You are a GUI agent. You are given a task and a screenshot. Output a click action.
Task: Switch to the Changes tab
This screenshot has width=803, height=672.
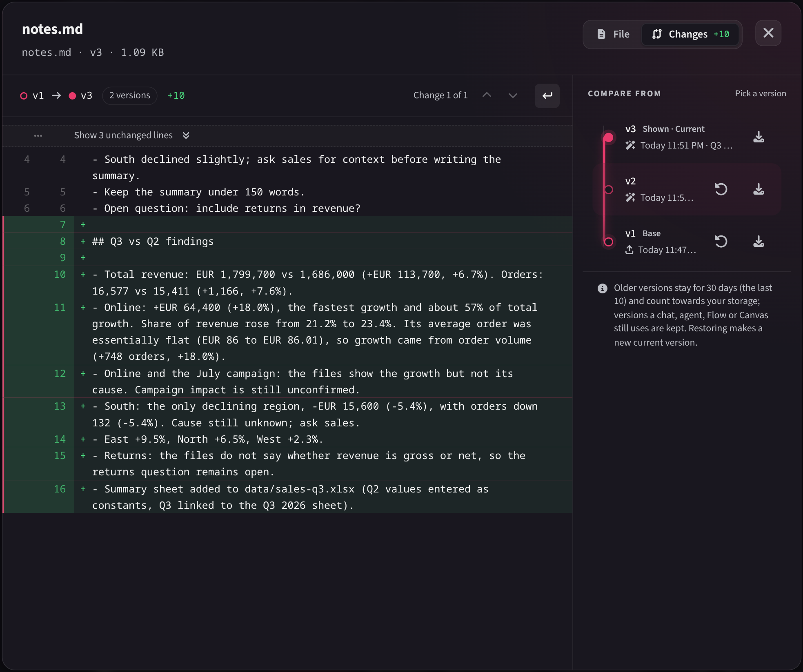click(x=690, y=34)
